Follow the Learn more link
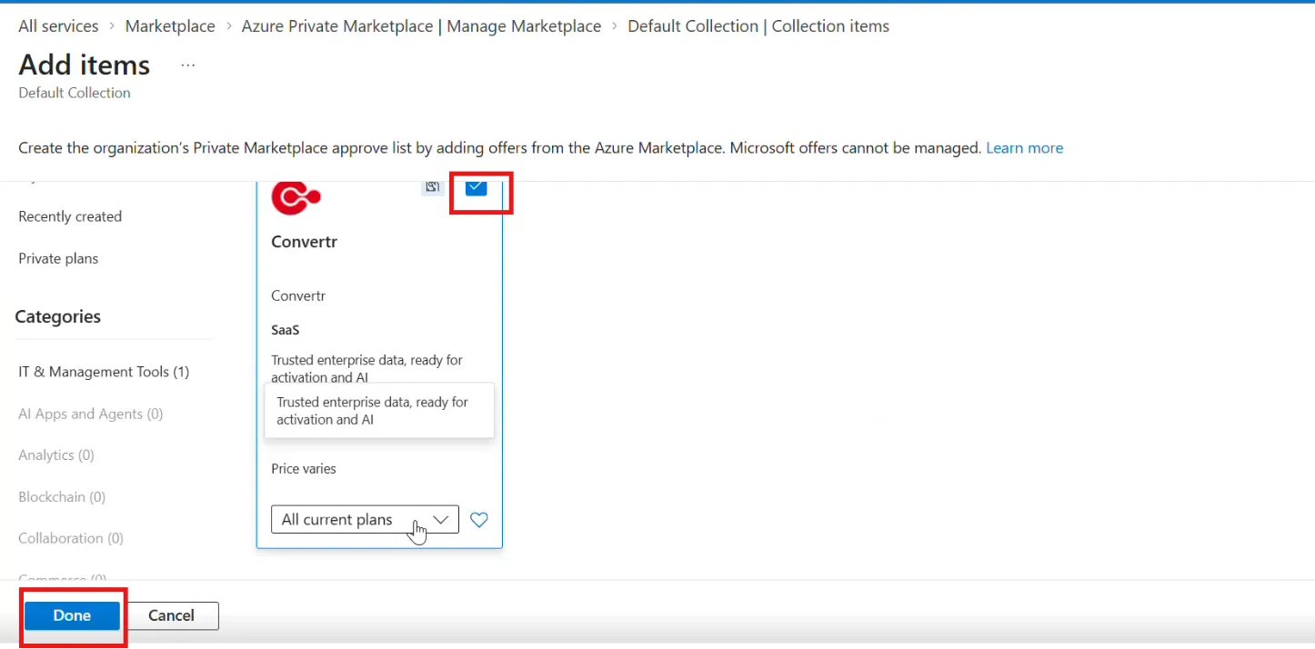 pos(1024,148)
